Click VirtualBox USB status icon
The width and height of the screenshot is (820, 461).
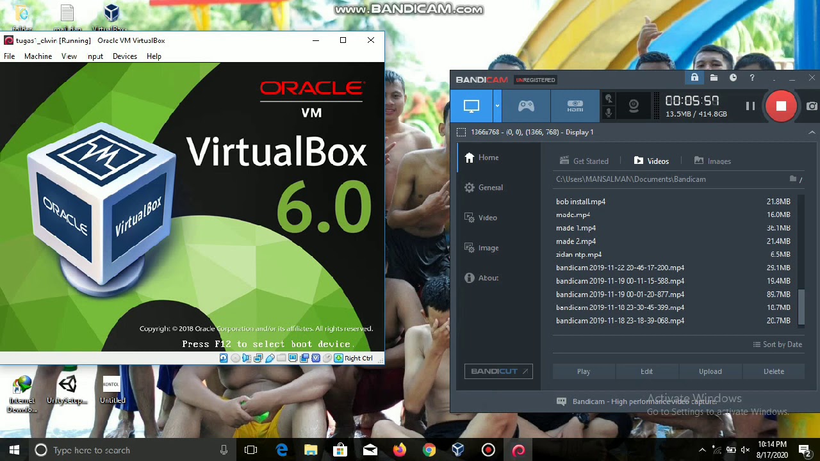(270, 358)
